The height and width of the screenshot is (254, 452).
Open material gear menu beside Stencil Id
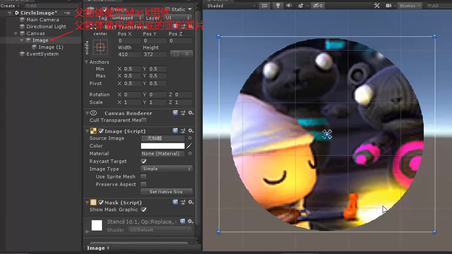(x=190, y=221)
